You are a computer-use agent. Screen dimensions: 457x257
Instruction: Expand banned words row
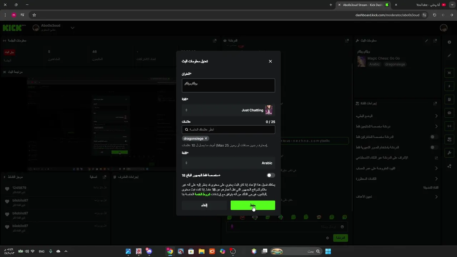coord(397,178)
